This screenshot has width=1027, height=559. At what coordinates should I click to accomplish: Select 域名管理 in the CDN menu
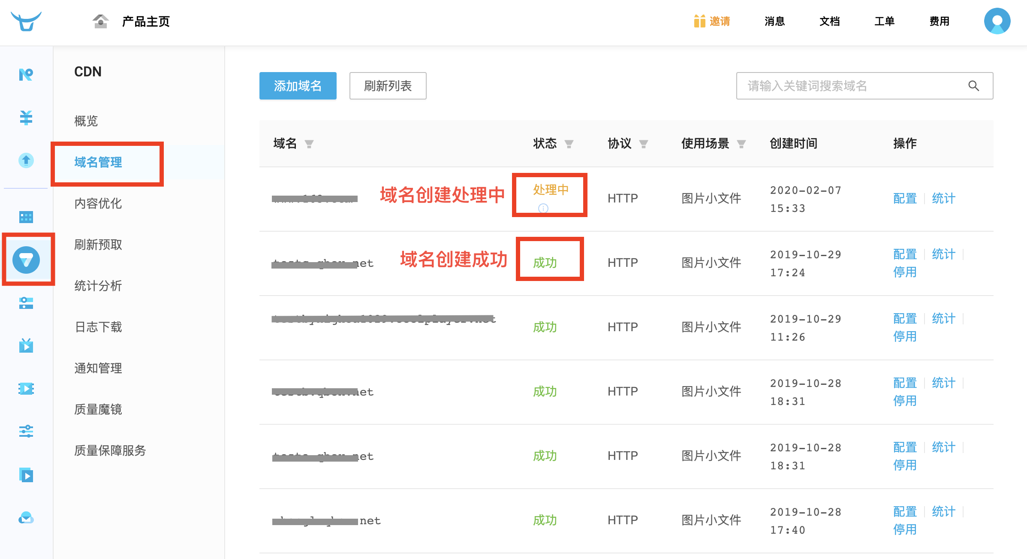pyautogui.click(x=98, y=163)
